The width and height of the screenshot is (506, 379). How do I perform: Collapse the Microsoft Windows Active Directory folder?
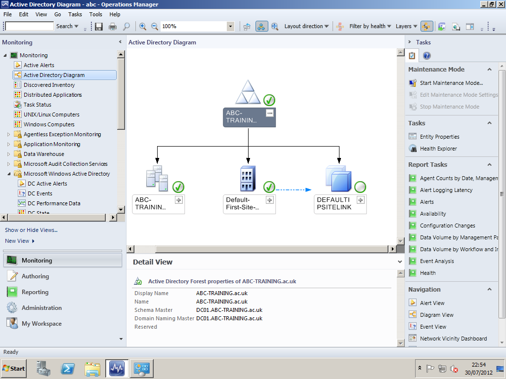(9, 174)
